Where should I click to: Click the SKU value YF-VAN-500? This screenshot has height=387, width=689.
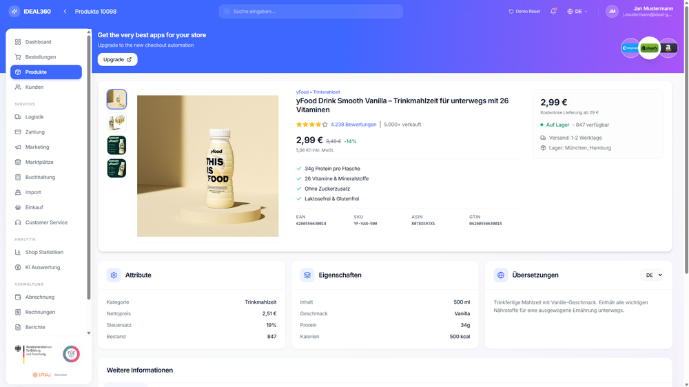point(365,224)
